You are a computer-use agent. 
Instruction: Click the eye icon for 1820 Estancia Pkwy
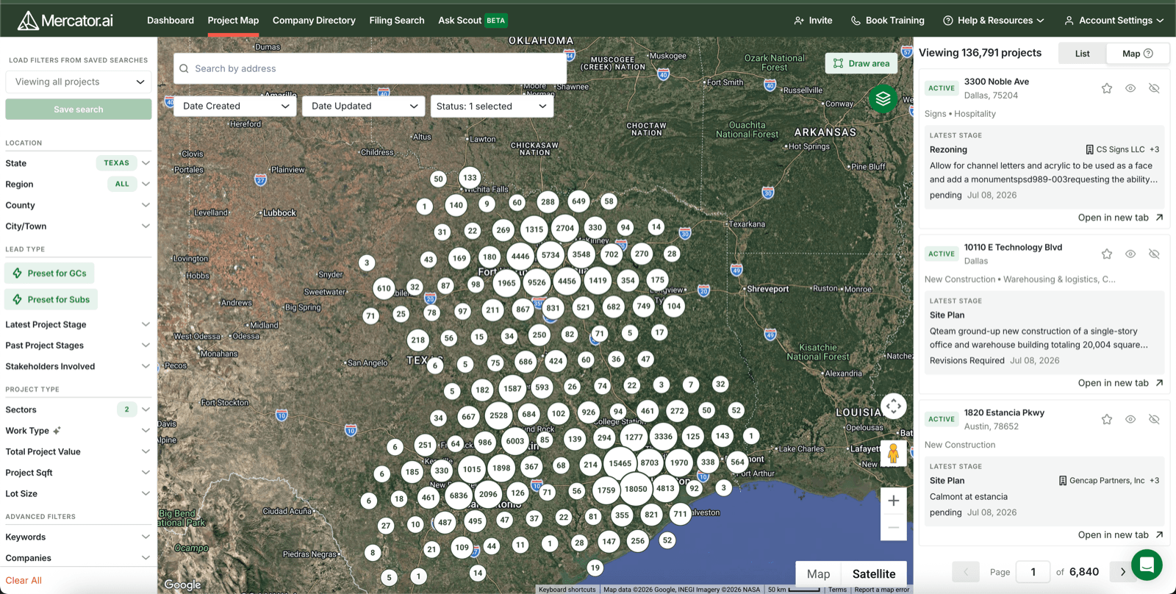click(x=1130, y=419)
